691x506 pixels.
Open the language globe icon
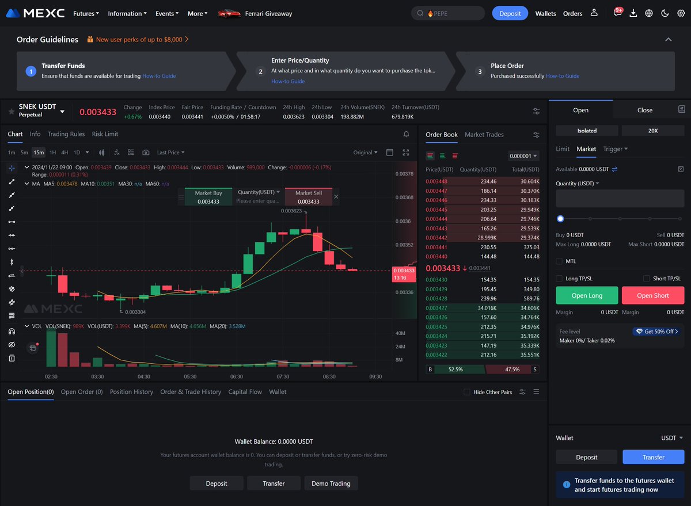pos(649,13)
